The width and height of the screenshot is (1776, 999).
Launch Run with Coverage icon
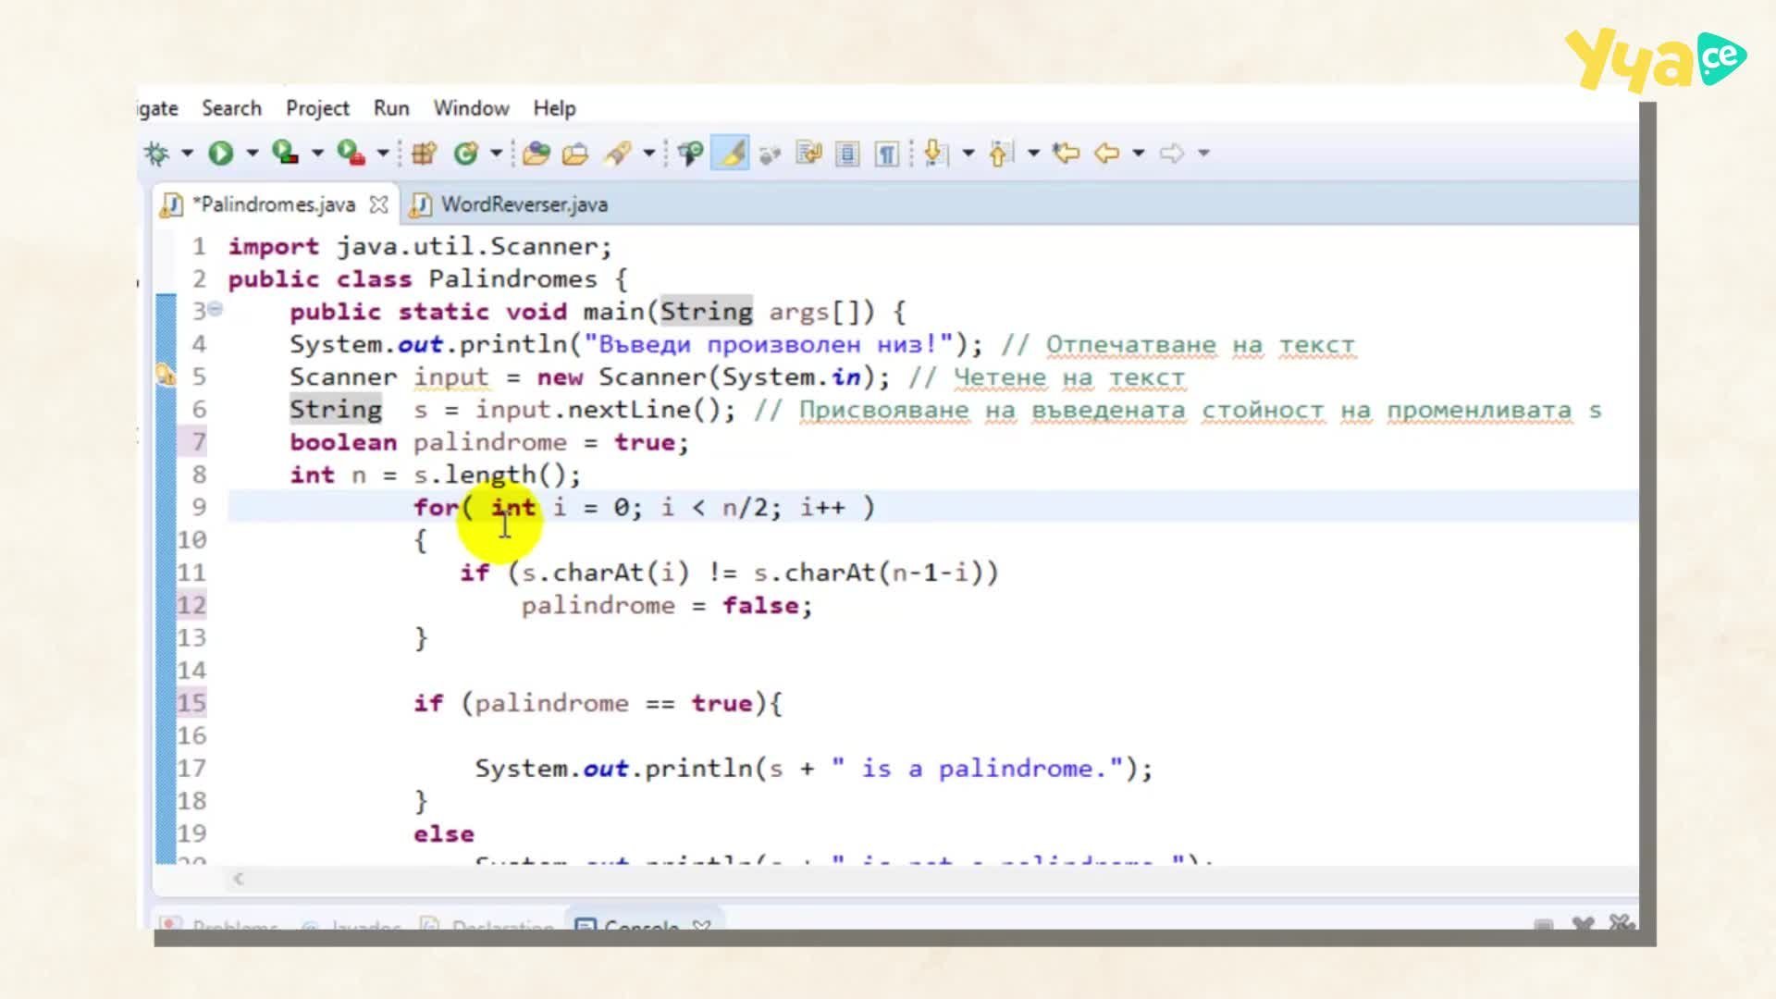(x=285, y=153)
